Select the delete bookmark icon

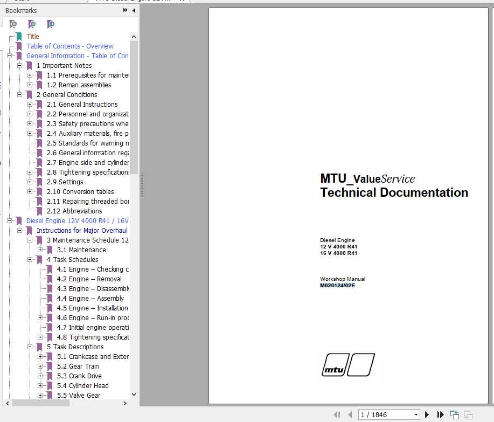pos(13,24)
